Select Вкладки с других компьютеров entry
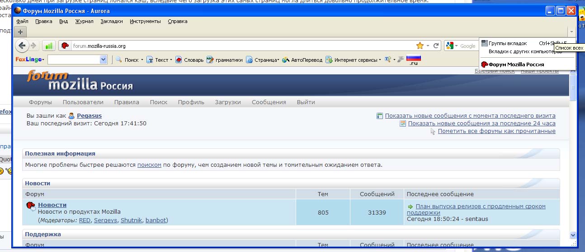 pos(525,51)
